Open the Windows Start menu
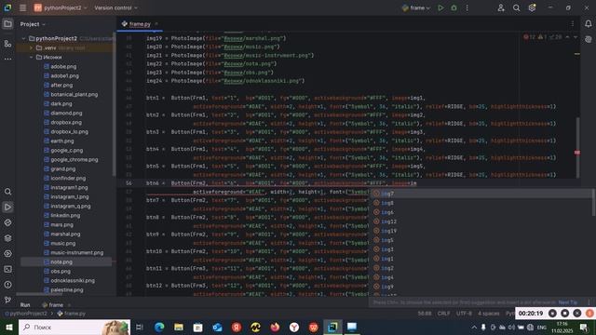 point(8,327)
